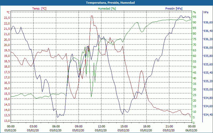The width and height of the screenshot is (213, 133).
Task: Click green humidity axis value '40'
Action: click(195, 78)
